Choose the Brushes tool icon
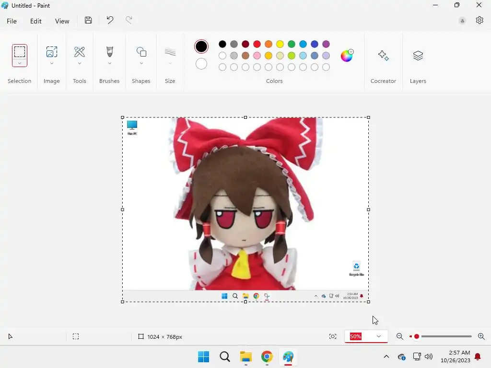The height and width of the screenshot is (368, 491). (109, 52)
